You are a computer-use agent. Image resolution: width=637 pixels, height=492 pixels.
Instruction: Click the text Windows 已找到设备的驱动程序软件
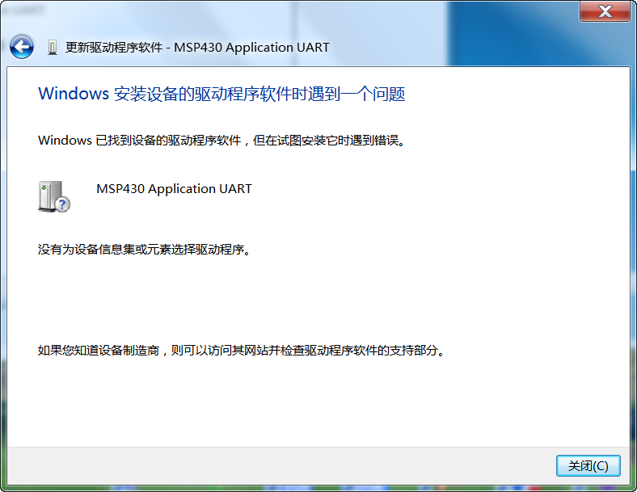(139, 141)
